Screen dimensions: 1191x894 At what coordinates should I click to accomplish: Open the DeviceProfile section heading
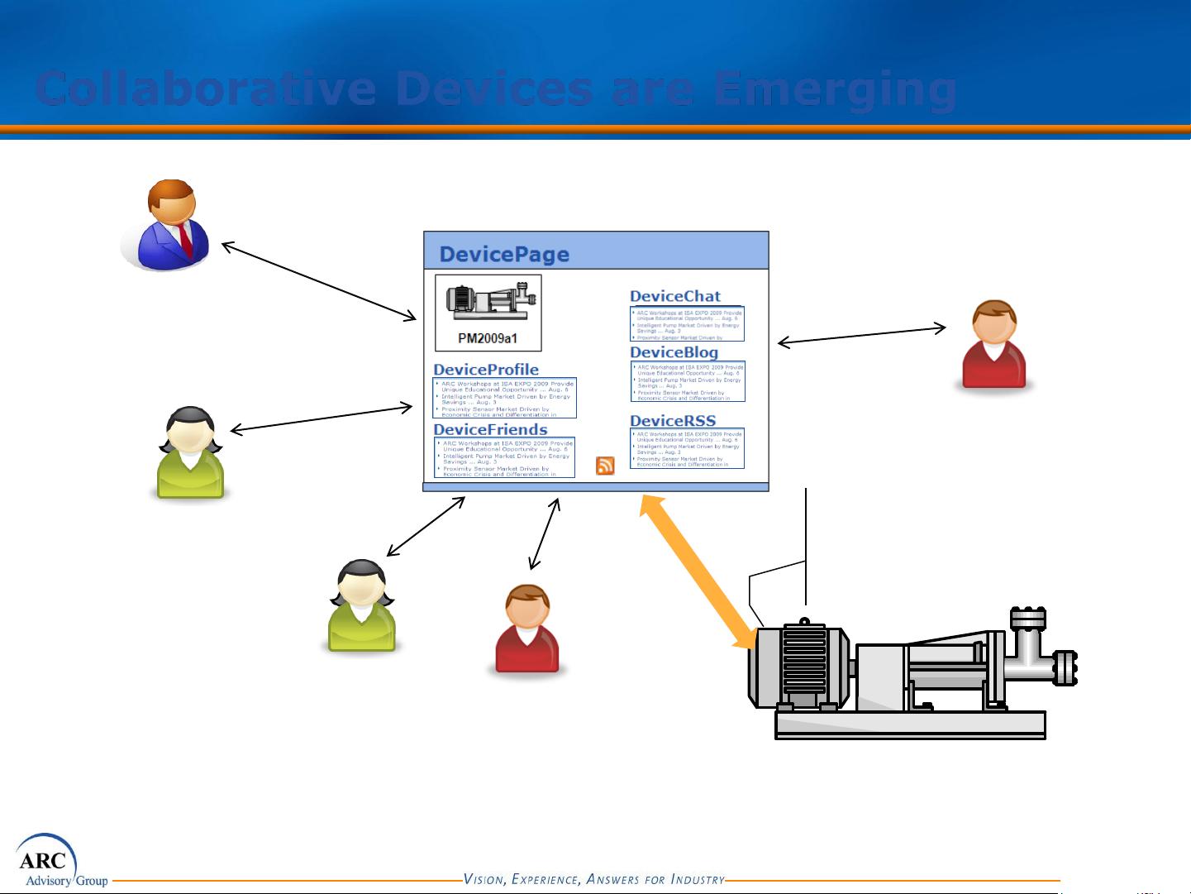(486, 370)
